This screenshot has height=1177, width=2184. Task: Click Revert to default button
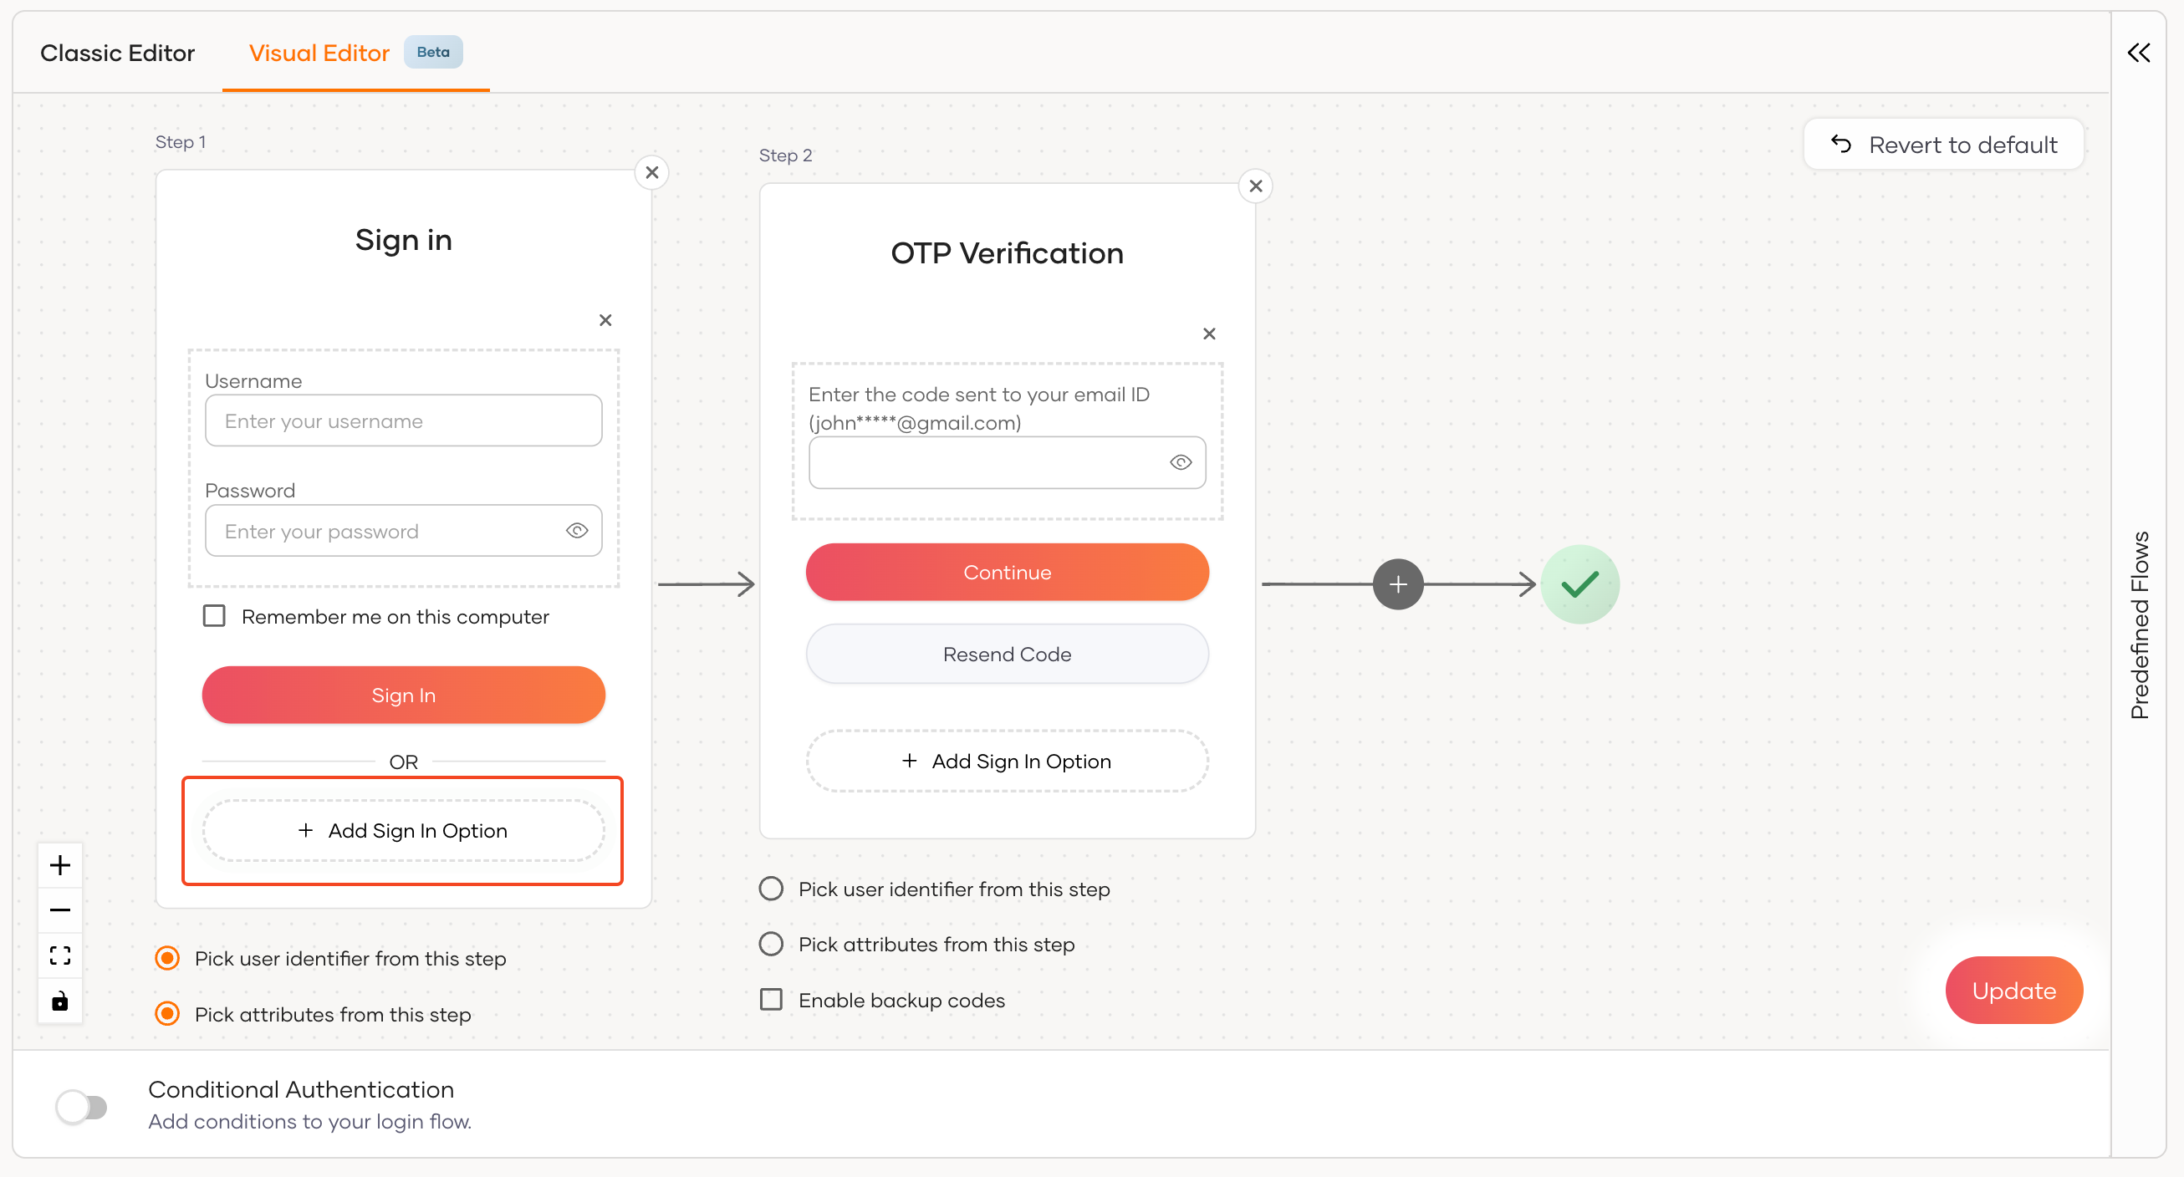(1943, 145)
